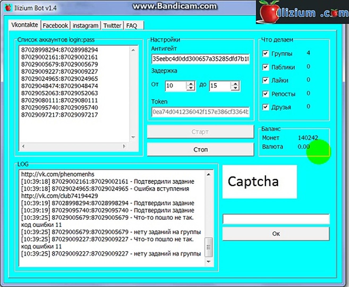Click the delay до value field
Screen dimensions: 349x287
[220, 86]
